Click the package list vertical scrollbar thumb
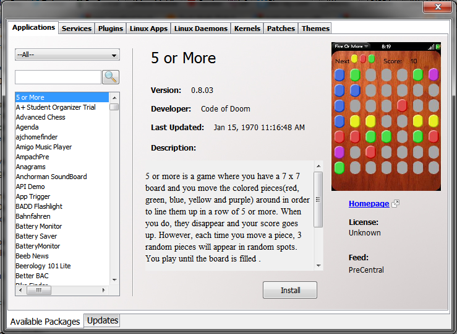This screenshot has width=457, height=334. click(x=114, y=107)
